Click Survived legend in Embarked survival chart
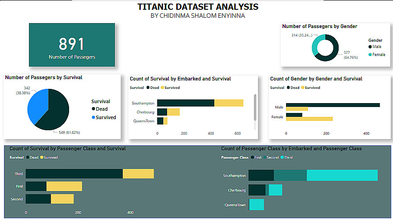The image size is (393, 220). click(x=170, y=88)
